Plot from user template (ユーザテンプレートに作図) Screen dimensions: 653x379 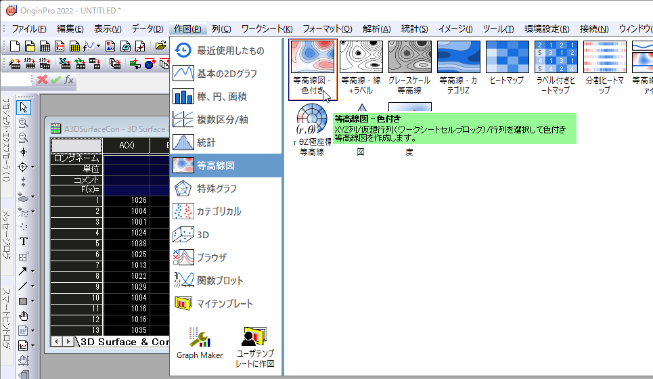[255, 347]
